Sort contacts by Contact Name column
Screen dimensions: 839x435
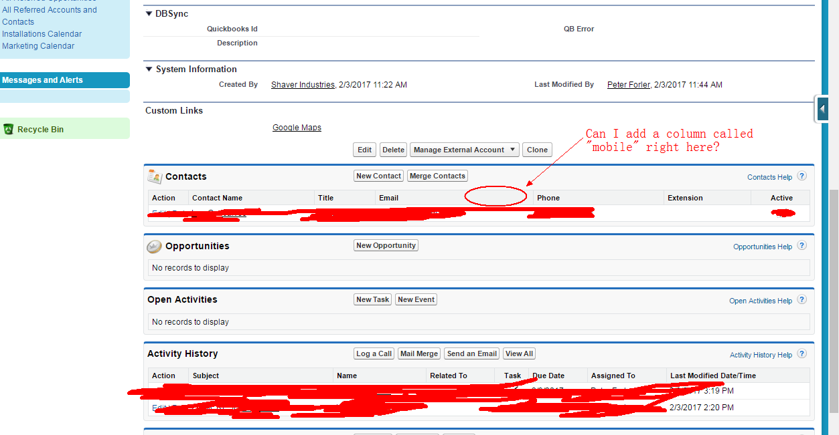[x=217, y=198]
